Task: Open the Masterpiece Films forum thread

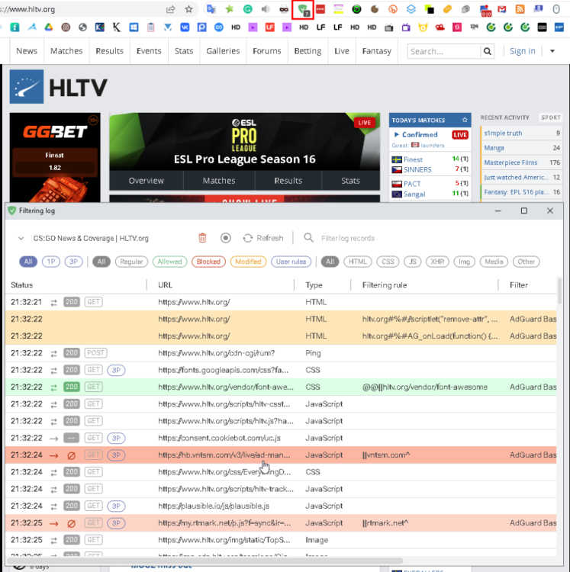Action: coord(510,162)
